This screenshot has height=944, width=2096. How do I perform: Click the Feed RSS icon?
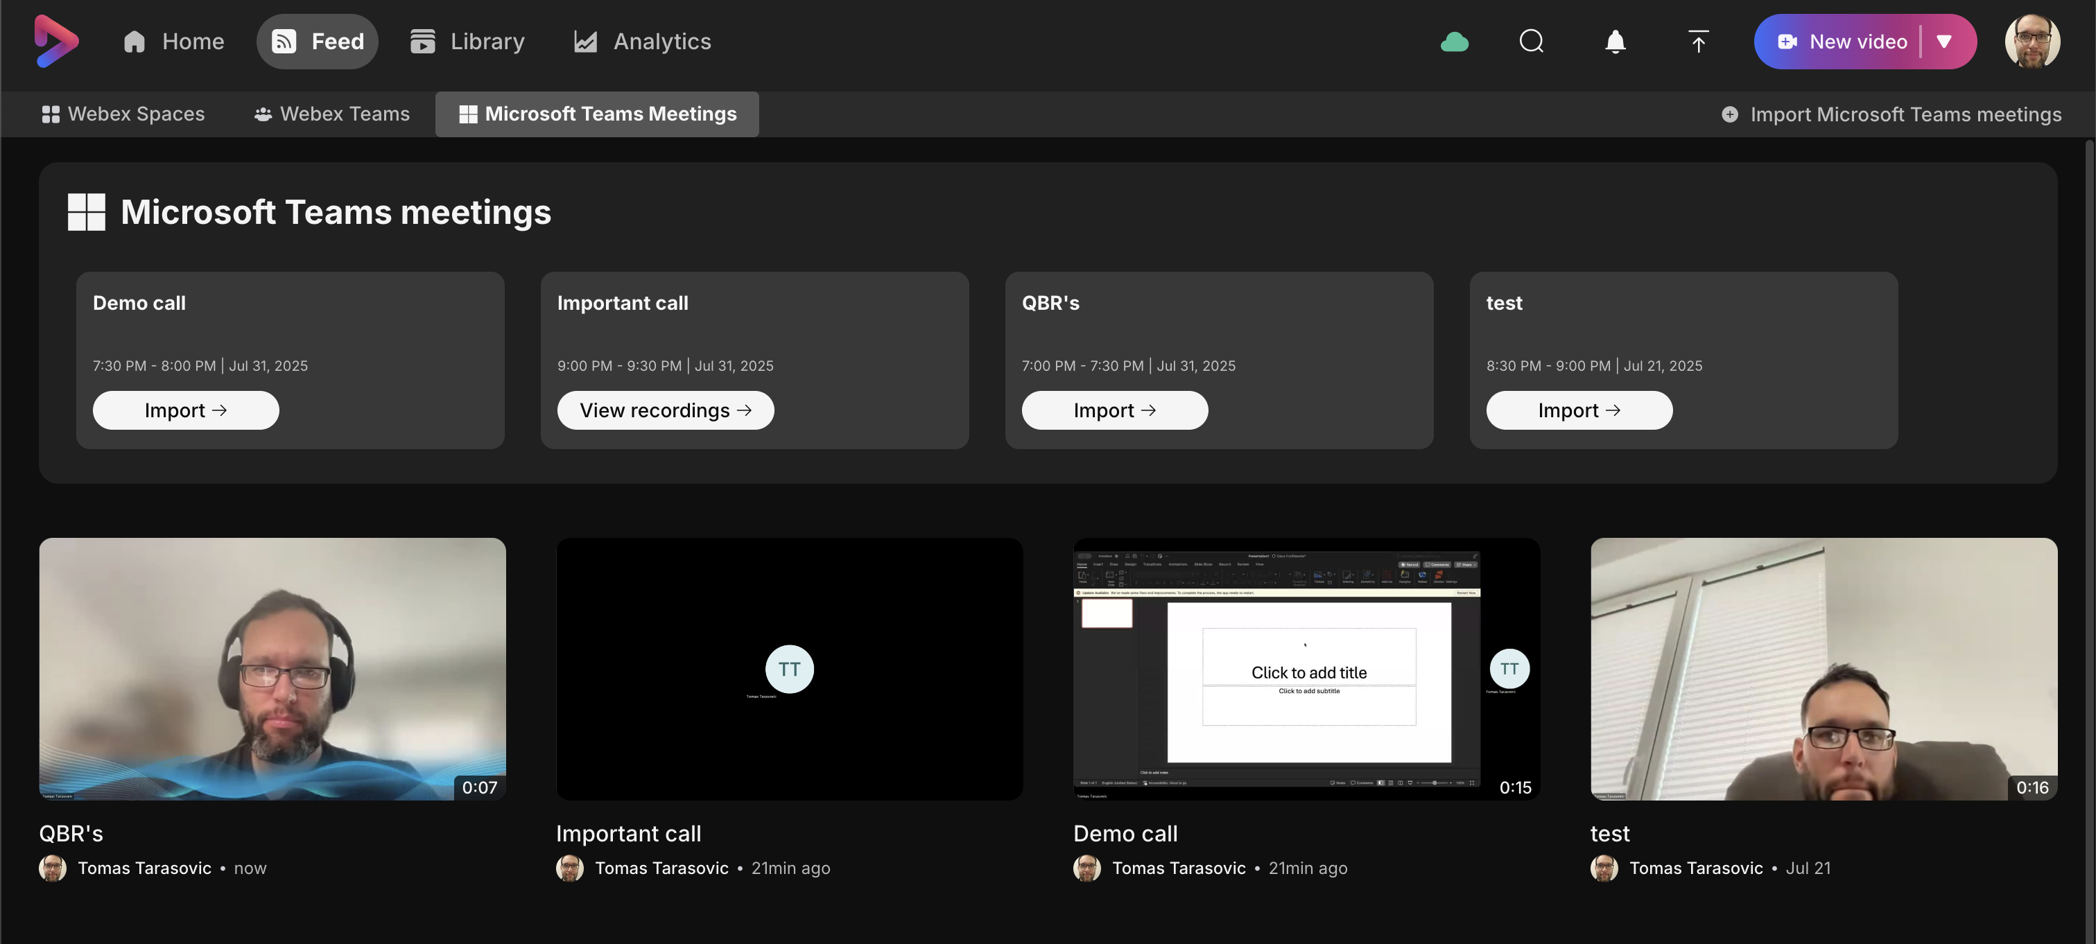tap(283, 42)
